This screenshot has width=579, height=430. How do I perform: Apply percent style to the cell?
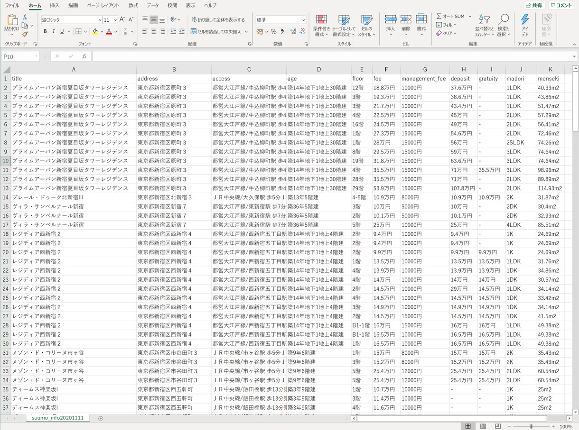(273, 32)
